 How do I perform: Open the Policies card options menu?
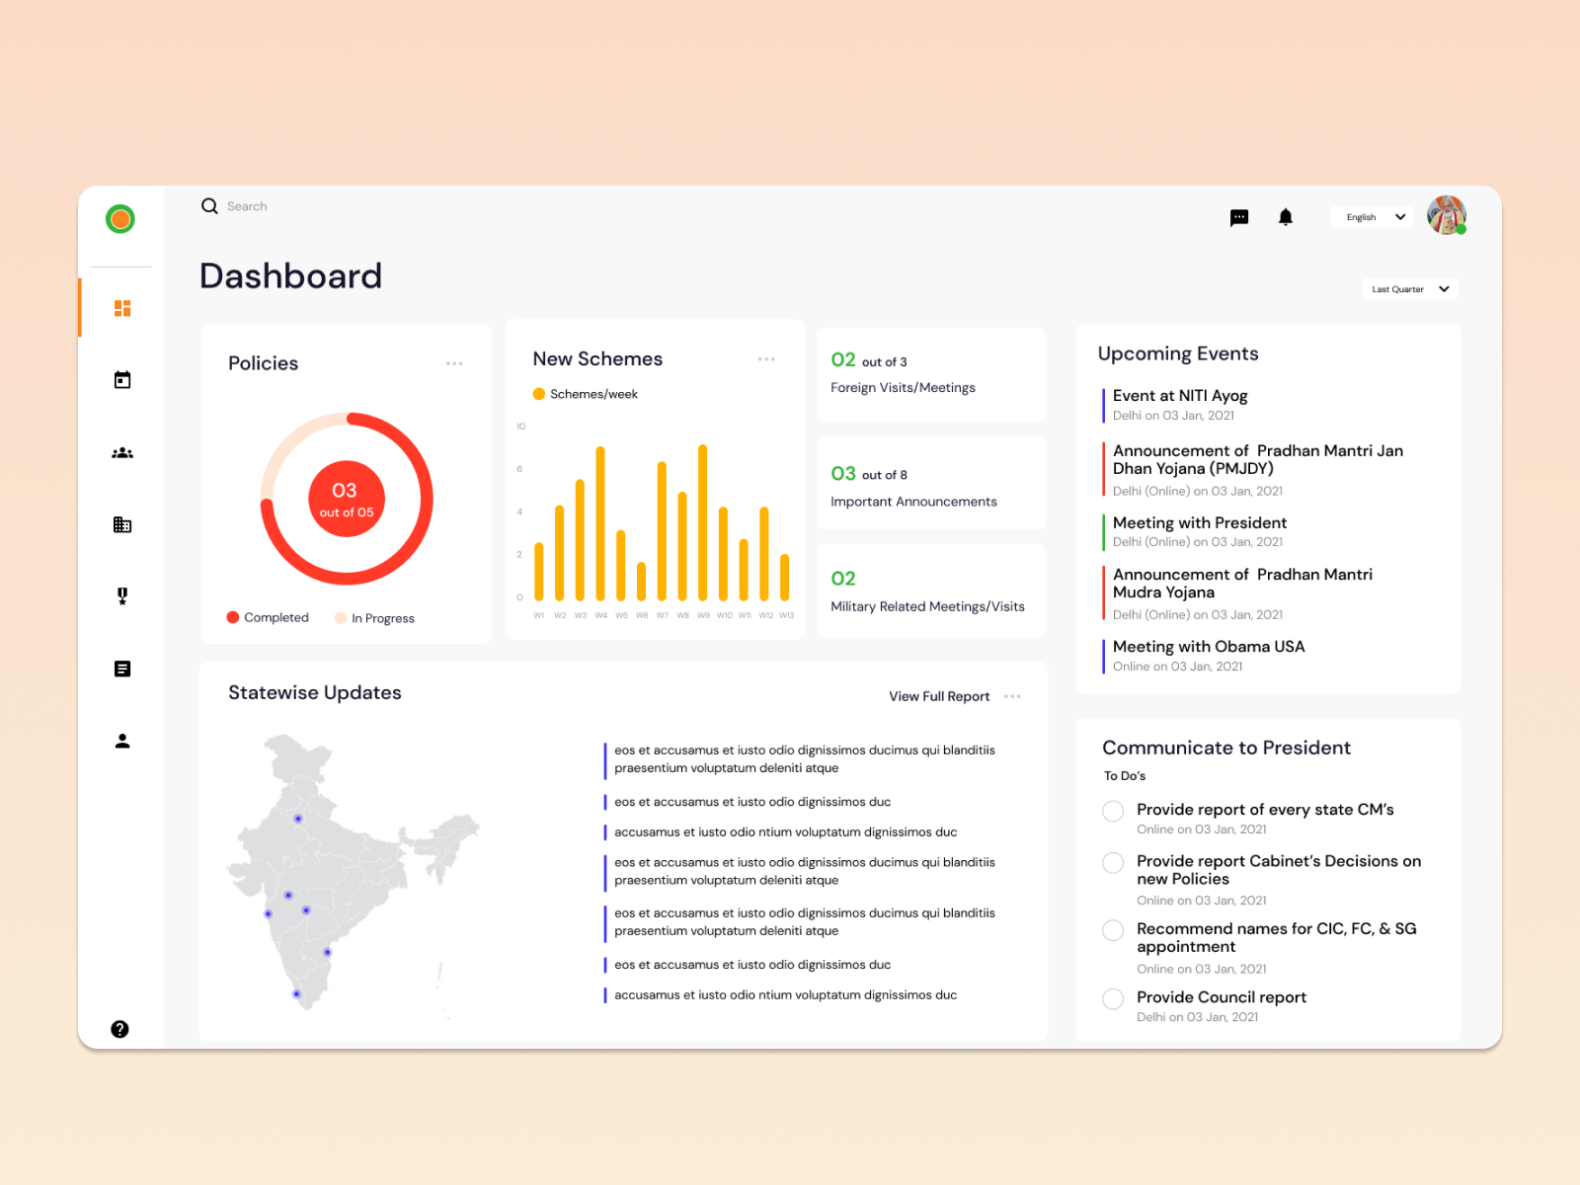455,363
